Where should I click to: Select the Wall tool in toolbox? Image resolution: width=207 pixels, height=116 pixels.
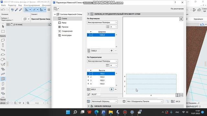[x=3, y=40]
